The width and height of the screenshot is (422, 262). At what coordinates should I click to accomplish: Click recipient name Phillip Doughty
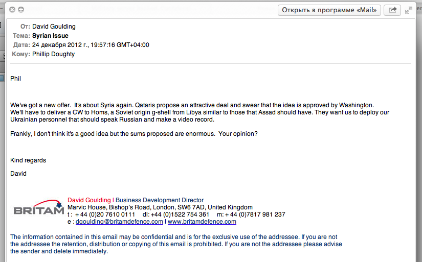(53, 54)
